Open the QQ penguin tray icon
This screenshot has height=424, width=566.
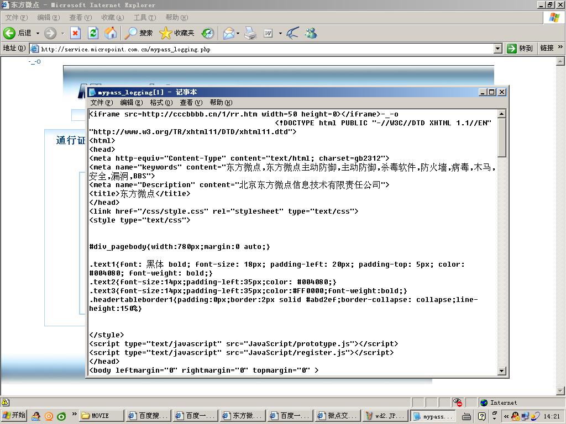516,416
